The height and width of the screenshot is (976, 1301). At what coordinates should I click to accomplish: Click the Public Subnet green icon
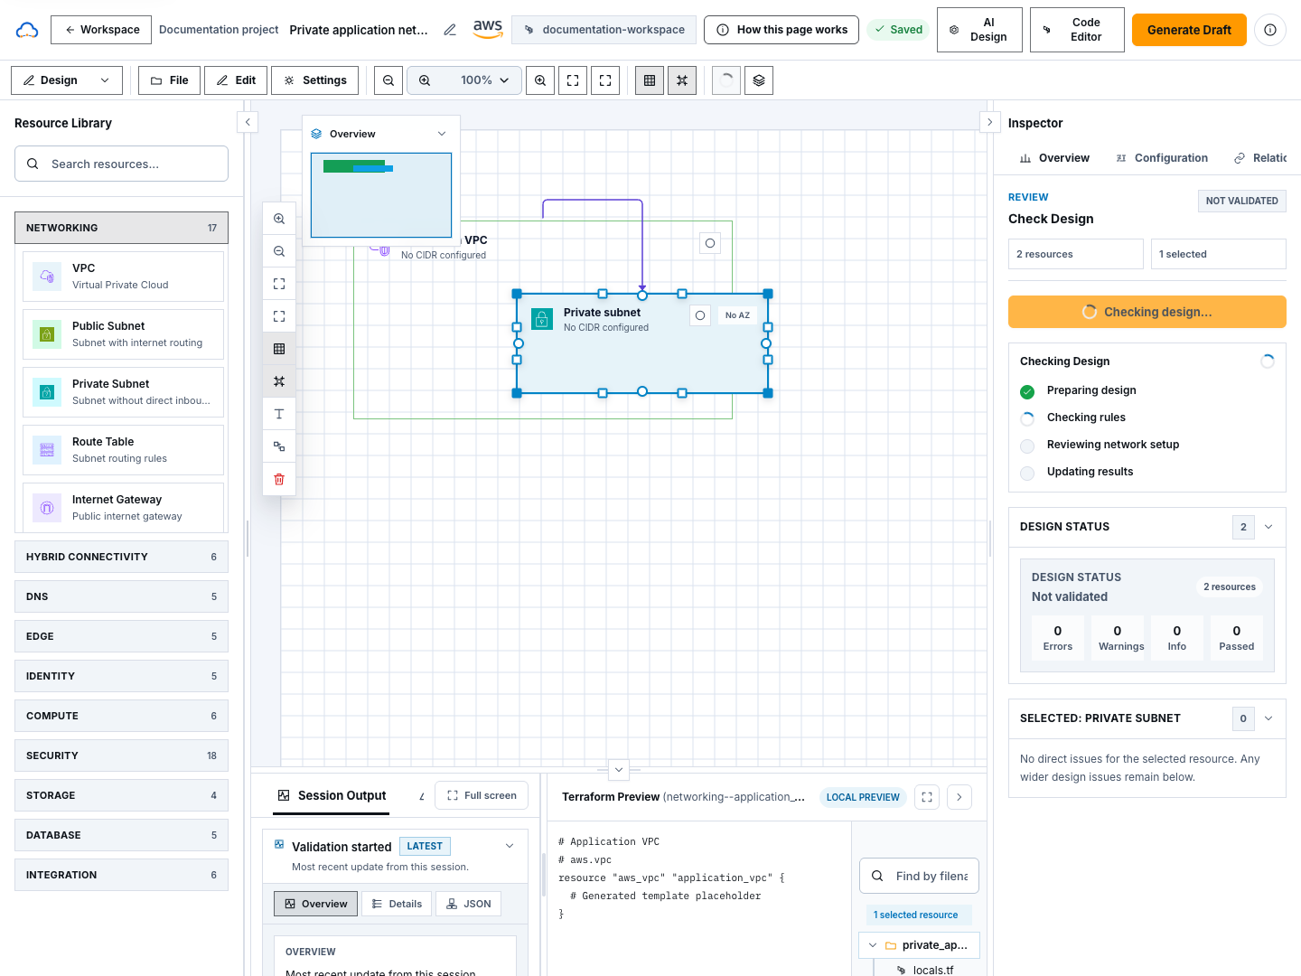(47, 334)
